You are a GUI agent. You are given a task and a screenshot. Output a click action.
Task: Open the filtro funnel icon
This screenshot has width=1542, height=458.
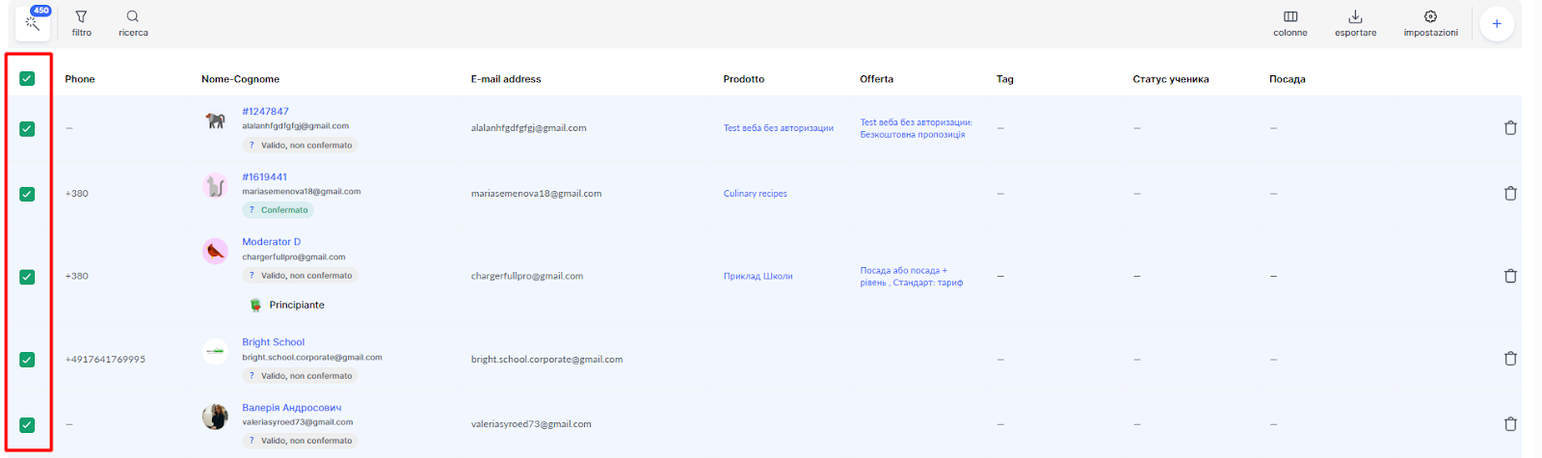click(81, 17)
